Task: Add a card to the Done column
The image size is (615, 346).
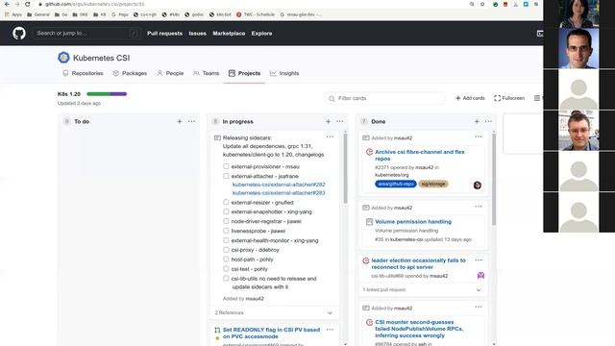Action: coord(477,122)
